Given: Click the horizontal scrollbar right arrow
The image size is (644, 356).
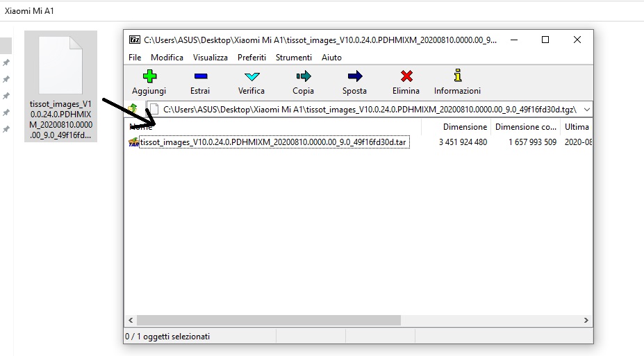Looking at the screenshot, I should pyautogui.click(x=586, y=321).
